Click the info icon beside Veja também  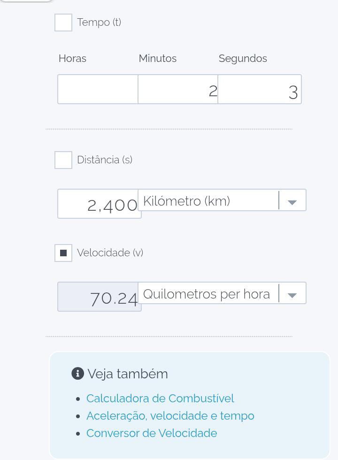[x=77, y=374]
